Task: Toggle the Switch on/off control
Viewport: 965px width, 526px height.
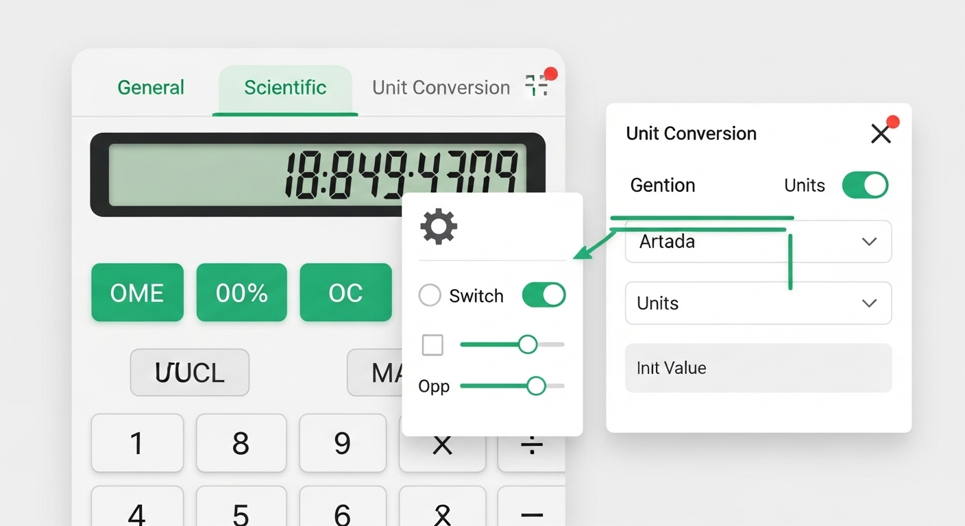Action: click(543, 295)
